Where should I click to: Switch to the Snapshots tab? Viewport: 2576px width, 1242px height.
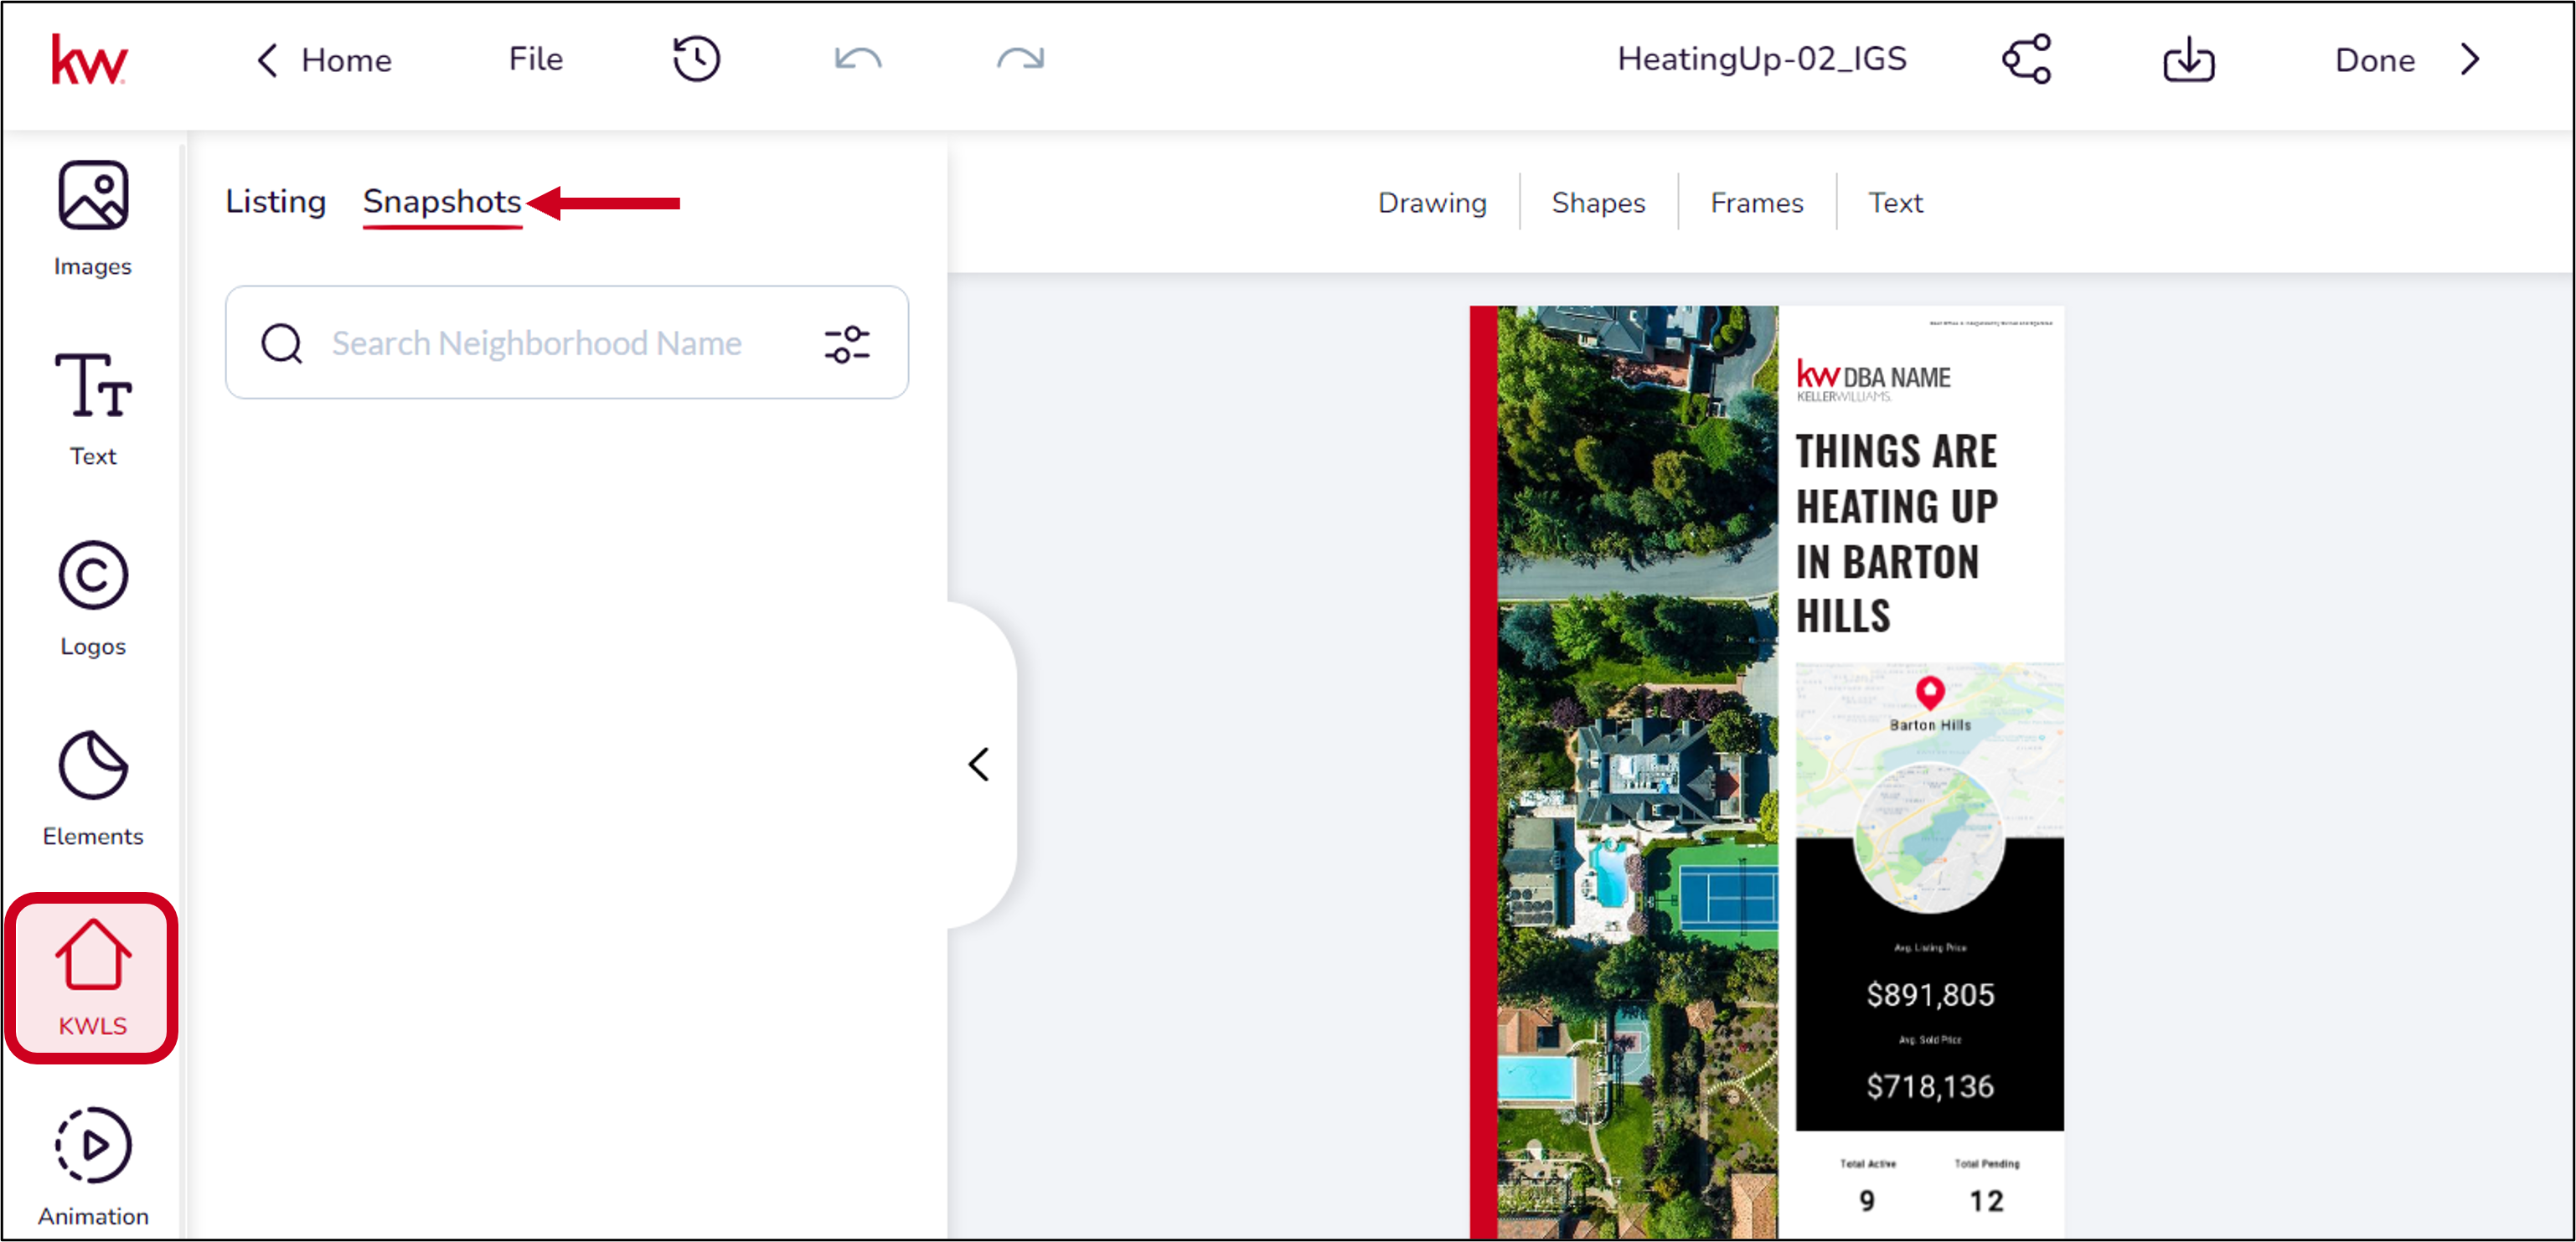tap(442, 202)
